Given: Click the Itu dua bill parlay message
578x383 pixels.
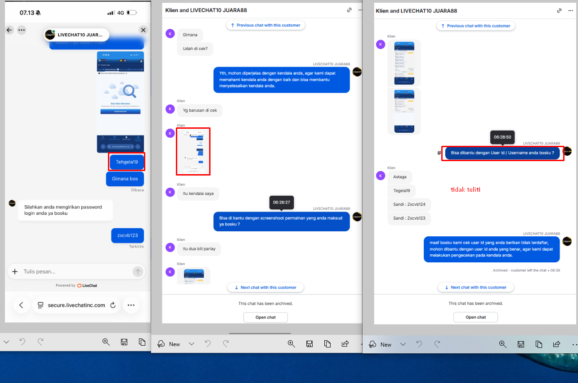Looking at the screenshot, I should tap(199, 248).
